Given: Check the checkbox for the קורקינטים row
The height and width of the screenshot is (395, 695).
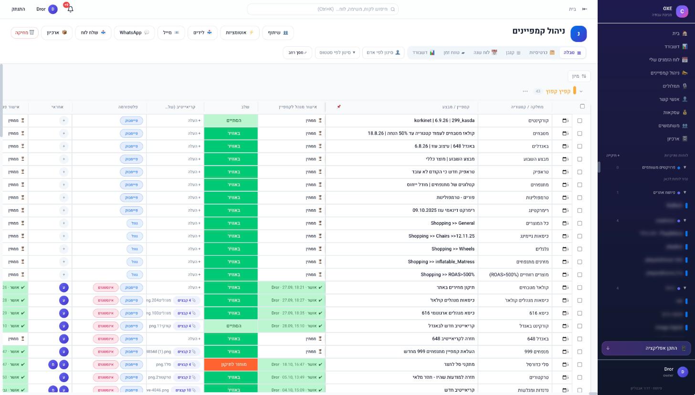Looking at the screenshot, I should pyautogui.click(x=579, y=121).
